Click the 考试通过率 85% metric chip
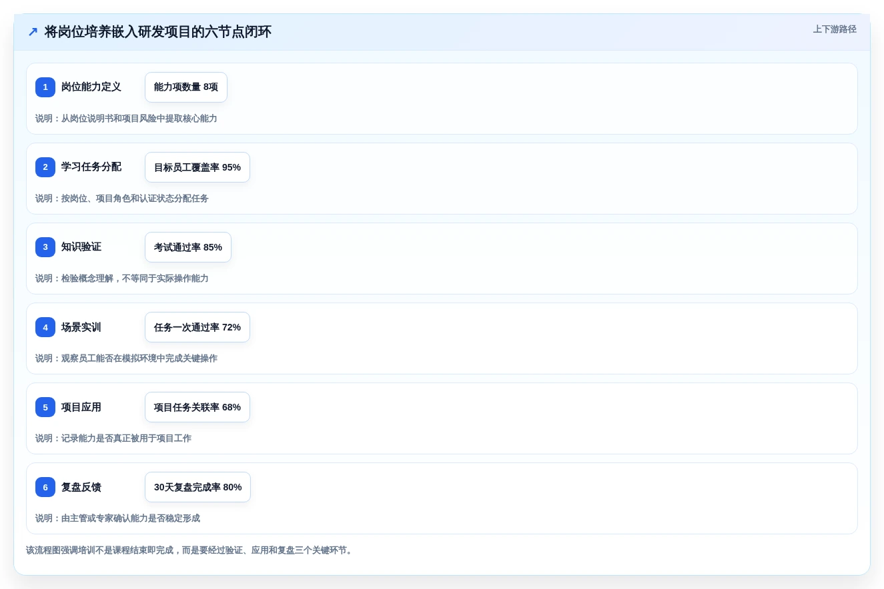Screen dimensions: 884x589 tap(188, 247)
